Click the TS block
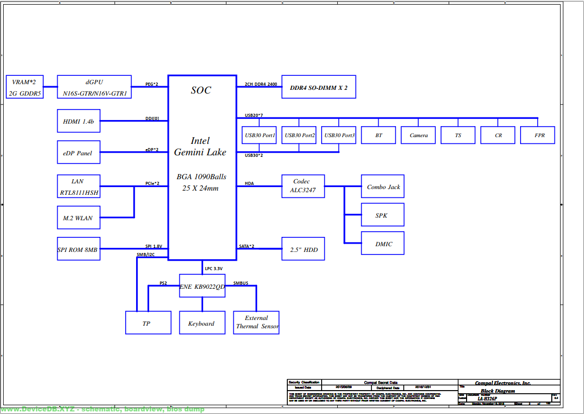The width and height of the screenshot is (584, 414). click(458, 135)
